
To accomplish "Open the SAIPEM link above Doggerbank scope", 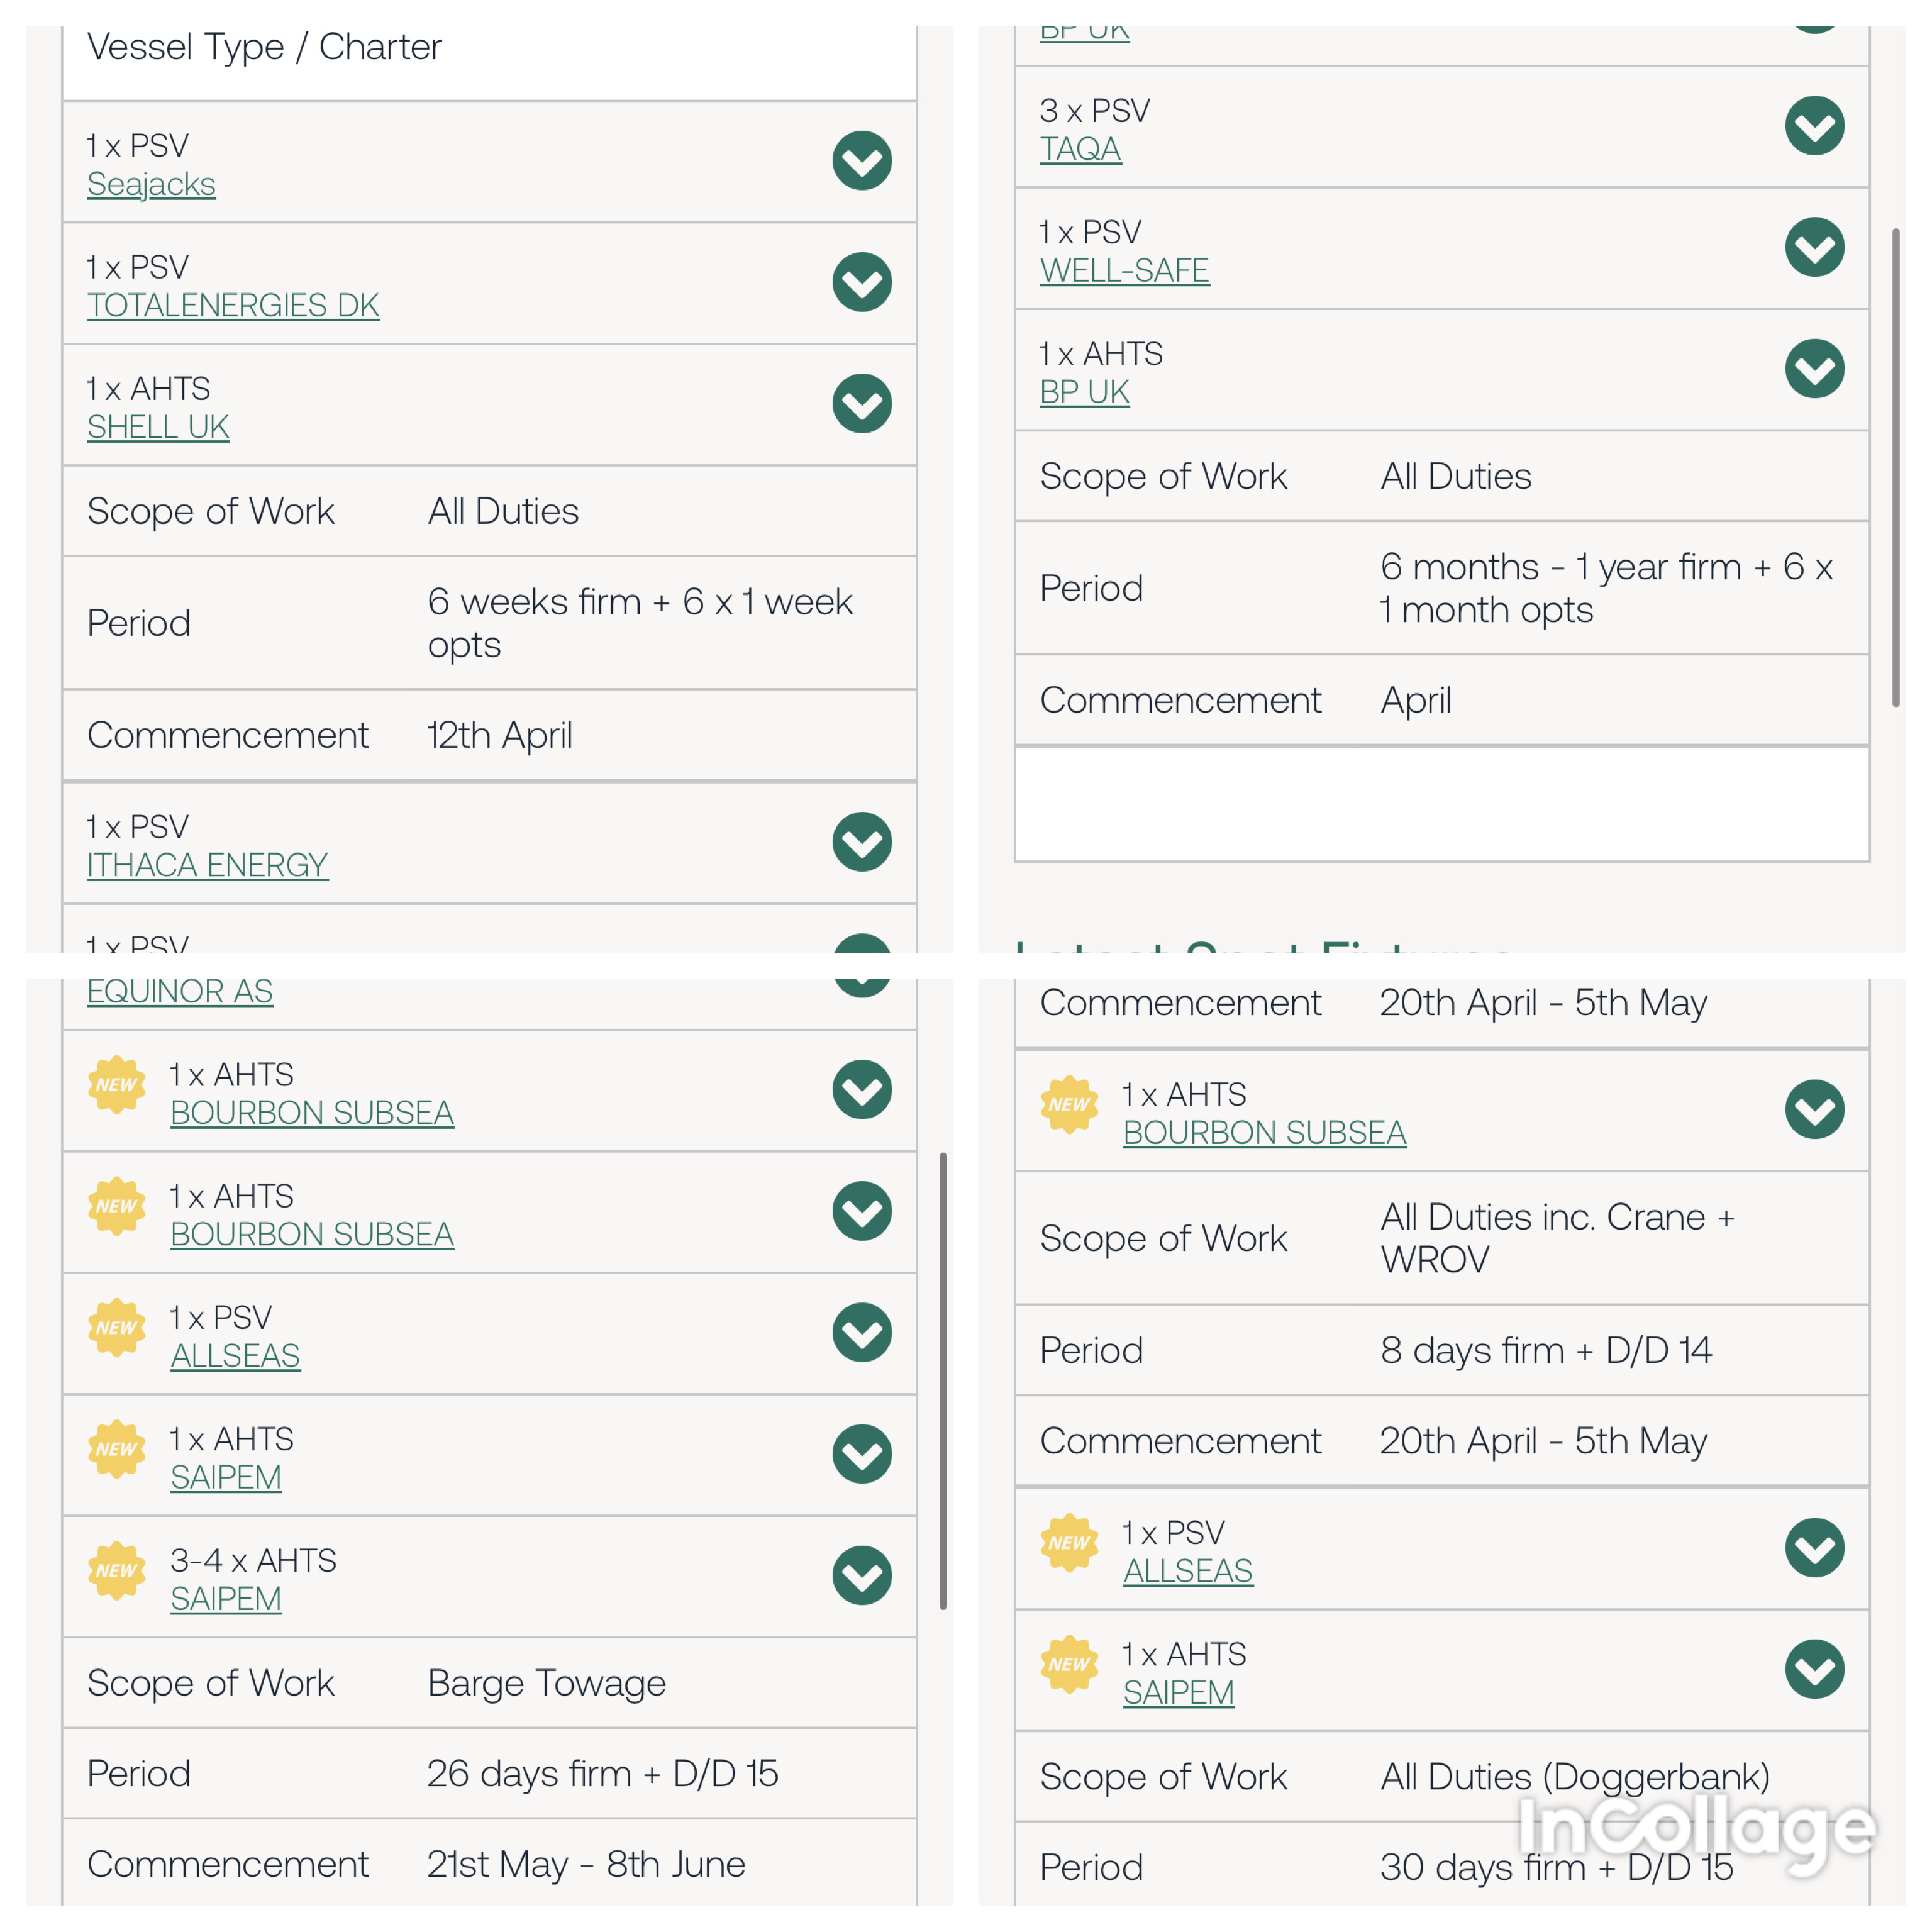I will (1179, 1693).
